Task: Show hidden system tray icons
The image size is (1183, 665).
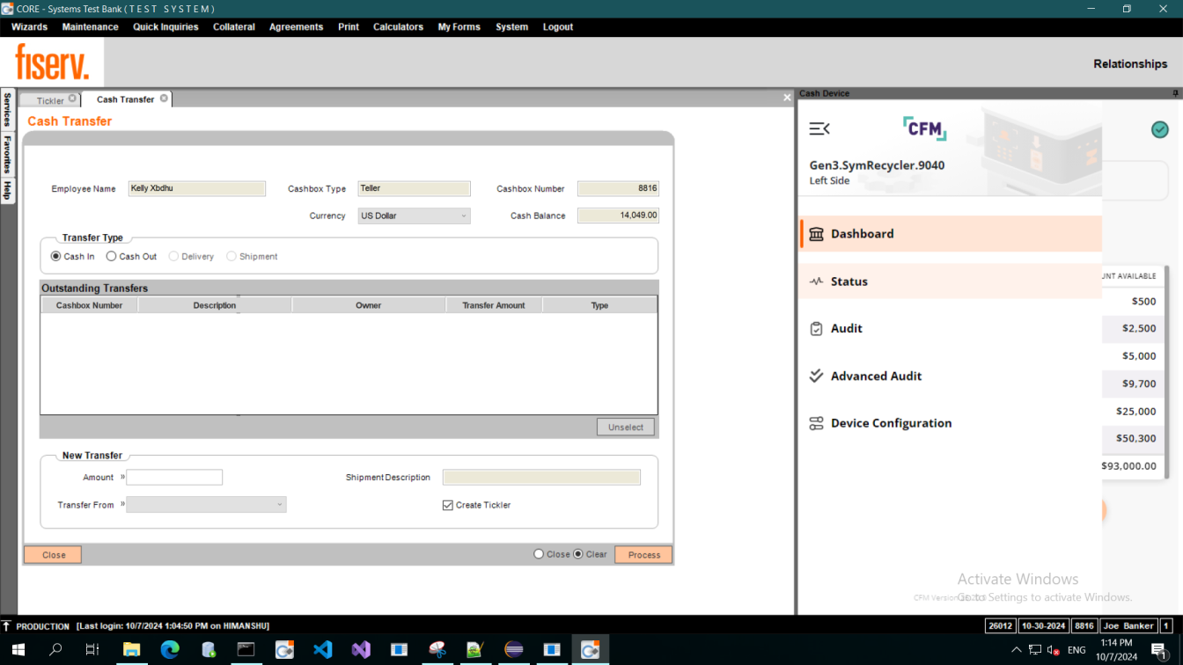Action: [1017, 650]
